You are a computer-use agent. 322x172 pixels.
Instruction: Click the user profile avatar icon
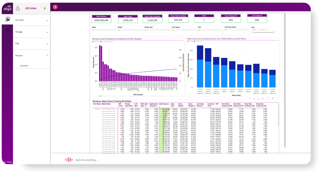18,8
